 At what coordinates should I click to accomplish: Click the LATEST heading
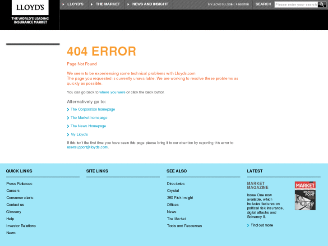[254, 171]
